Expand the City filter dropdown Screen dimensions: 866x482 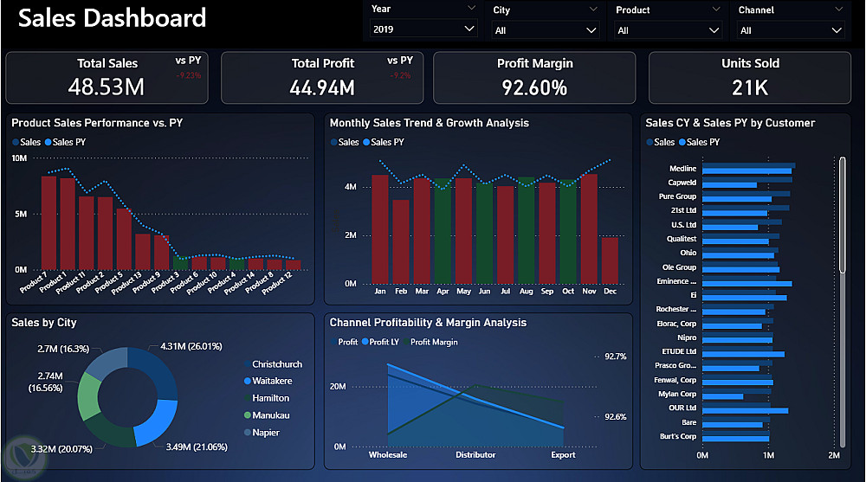(x=545, y=29)
